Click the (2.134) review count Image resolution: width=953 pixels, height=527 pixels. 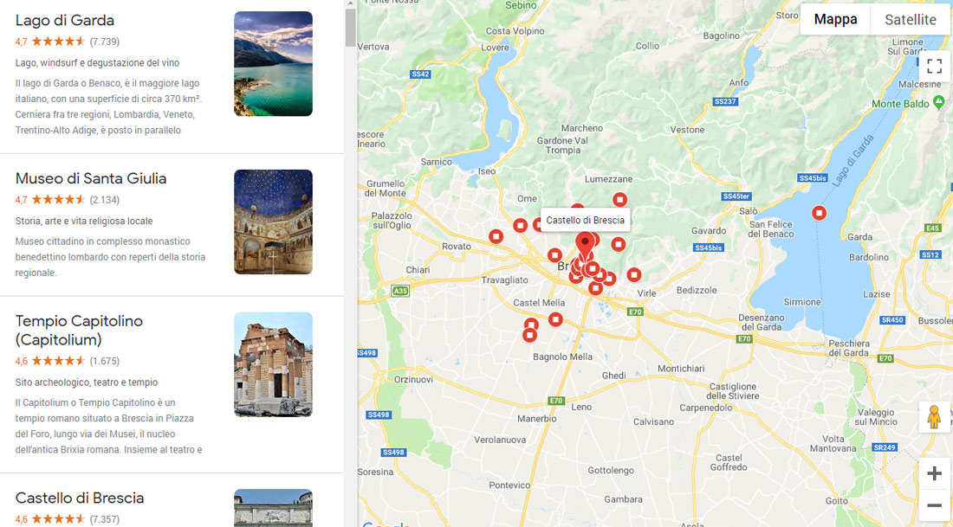[105, 200]
